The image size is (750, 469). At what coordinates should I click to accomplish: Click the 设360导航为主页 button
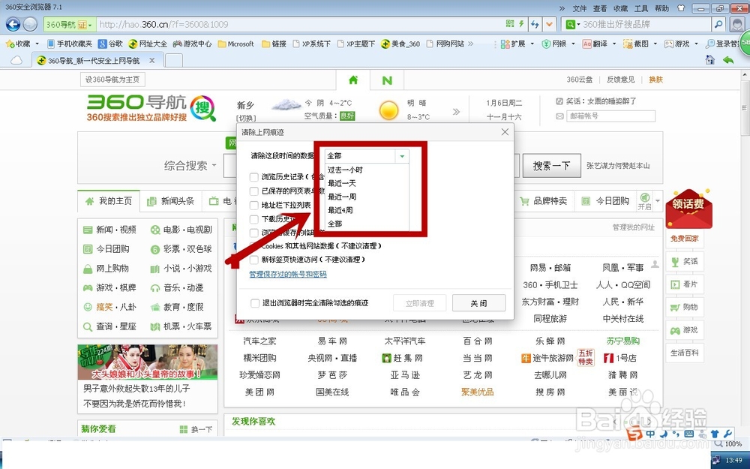112,80
